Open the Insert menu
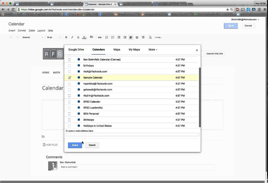This screenshot has height=183, width=268. 12,30
